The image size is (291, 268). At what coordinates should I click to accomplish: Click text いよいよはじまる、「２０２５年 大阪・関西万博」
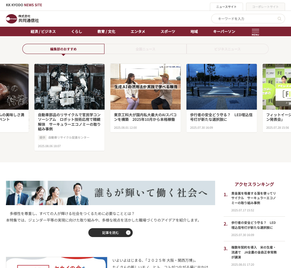coord(154,260)
